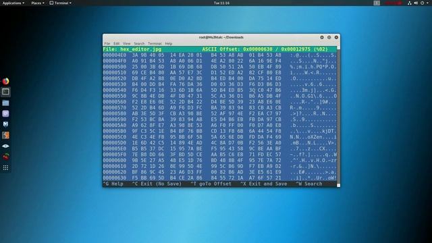Click ^C Exit (No Save) text
432x243 pixels.
click(157, 184)
